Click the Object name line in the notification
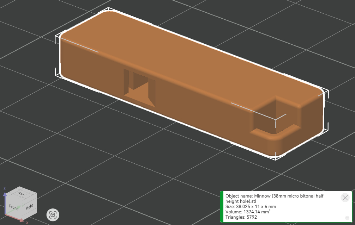 pos(274,196)
